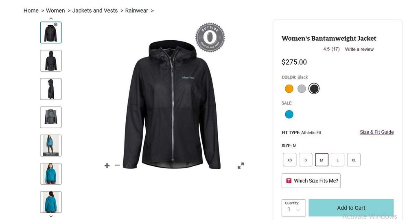
Task: Click the zoom in plus icon
Action: pyautogui.click(x=107, y=166)
